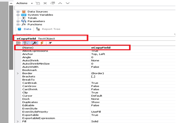177x123 pixels.
Task: Select the EvenStyle property row
Action: (x=98, y=109)
